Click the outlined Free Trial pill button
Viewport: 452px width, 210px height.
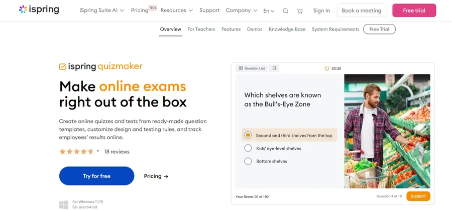coord(379,29)
